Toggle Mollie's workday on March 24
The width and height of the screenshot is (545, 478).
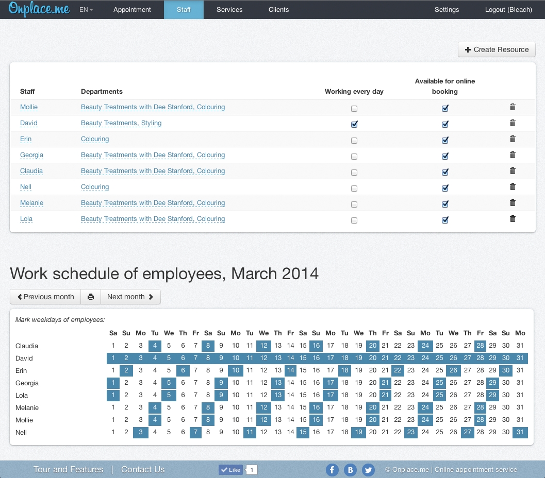[425, 420]
